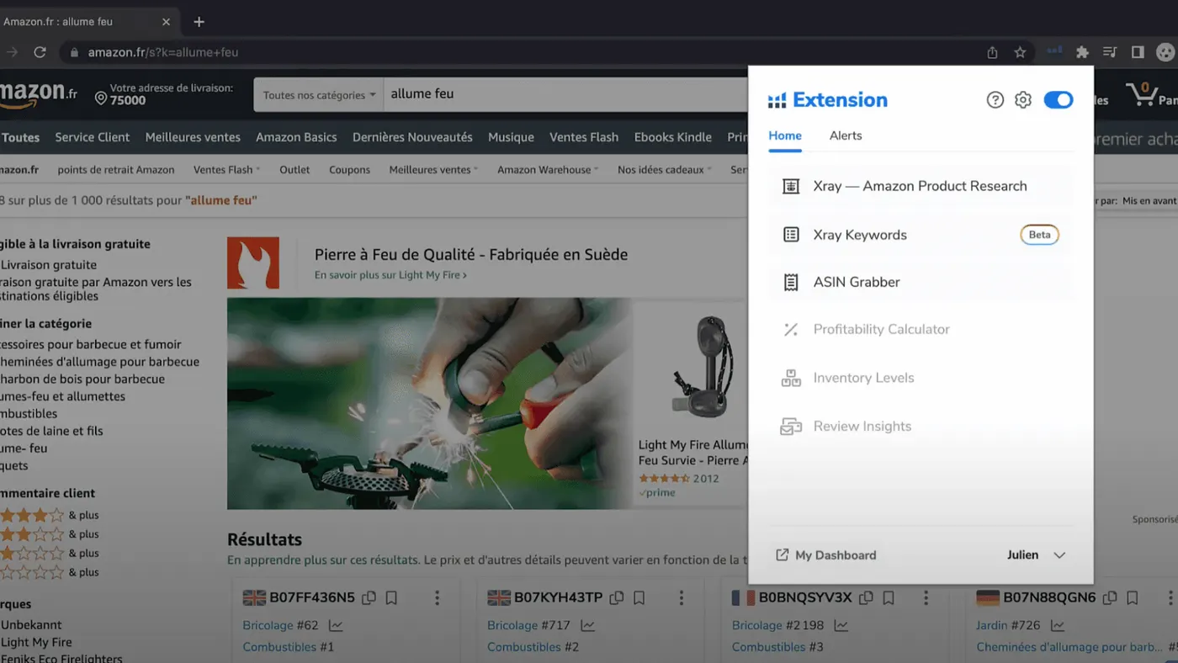Open the 'Toutes nos catégories' search dropdown

coord(319,95)
